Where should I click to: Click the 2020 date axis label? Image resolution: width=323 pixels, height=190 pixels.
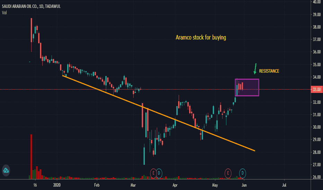[x=57, y=185]
